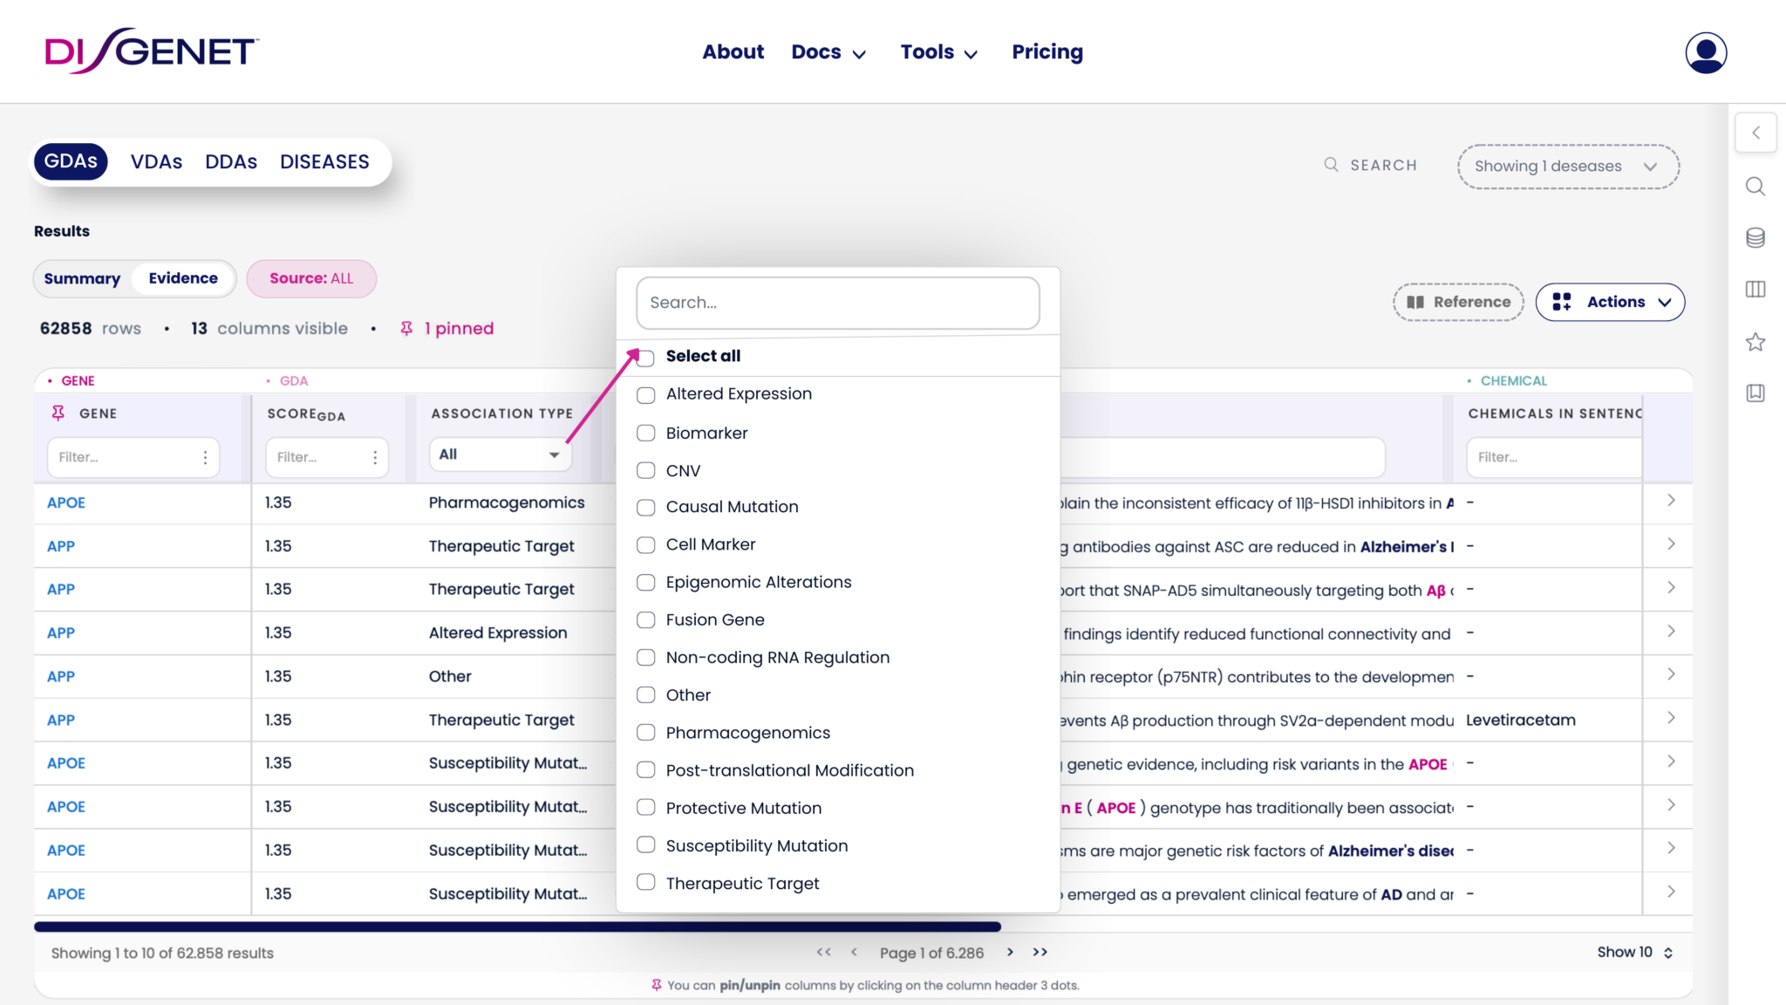Check Pharmacogenomics option in dropdown list
Viewport: 1786px width, 1005px height.
click(645, 732)
